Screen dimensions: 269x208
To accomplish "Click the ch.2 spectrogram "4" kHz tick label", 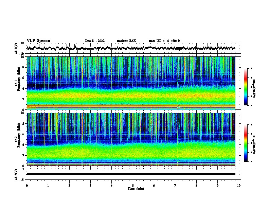I will 23,145.
